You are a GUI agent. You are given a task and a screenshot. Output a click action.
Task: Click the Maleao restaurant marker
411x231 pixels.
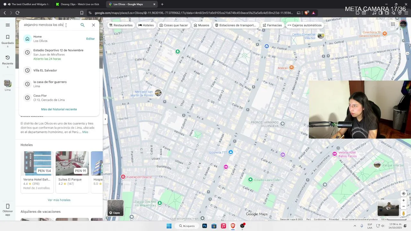(291, 67)
